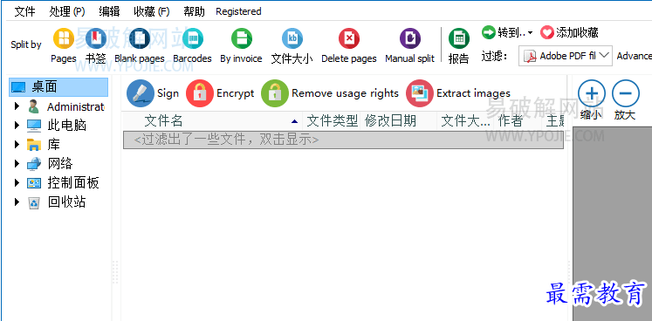
Task: Select 库 library in folder tree
Action: (x=53, y=144)
